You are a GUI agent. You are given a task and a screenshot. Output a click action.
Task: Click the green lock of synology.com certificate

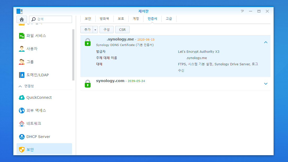tap(88, 84)
